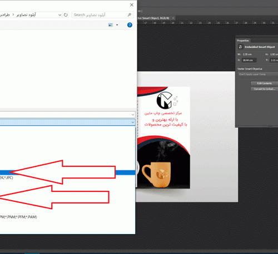Open the Don't Apply Layer Comp dropdown
This screenshot has height=254, width=278.
tap(258, 74)
